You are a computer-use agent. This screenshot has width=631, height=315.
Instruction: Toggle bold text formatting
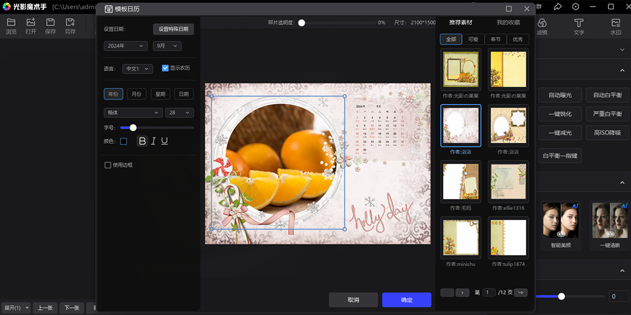tap(142, 141)
